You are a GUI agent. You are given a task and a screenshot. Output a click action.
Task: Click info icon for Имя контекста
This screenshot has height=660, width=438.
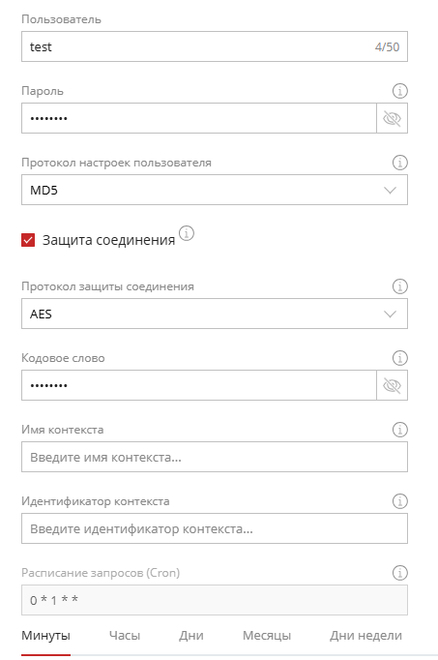click(x=399, y=430)
